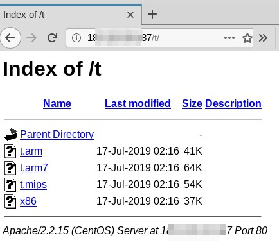
Task: Click the Index of /t page heading
Action: tap(52, 69)
